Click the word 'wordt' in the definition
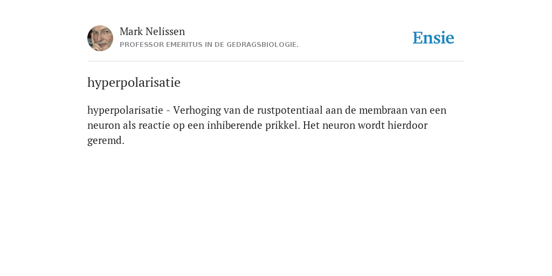 [x=371, y=125]
